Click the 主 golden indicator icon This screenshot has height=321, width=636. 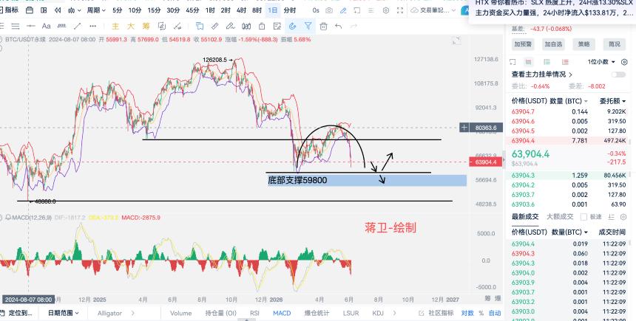point(115,27)
